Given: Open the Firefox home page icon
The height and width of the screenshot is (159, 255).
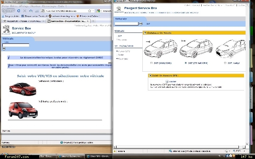Looking at the screenshot, I should (31, 11).
